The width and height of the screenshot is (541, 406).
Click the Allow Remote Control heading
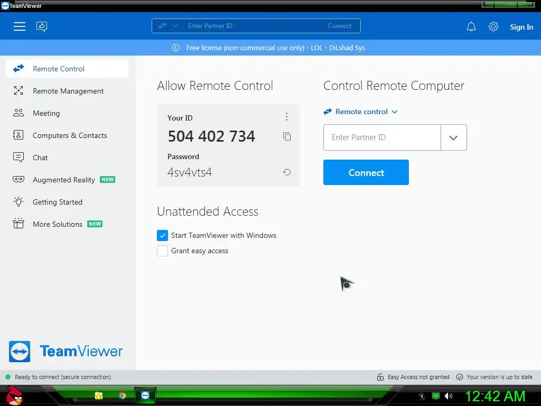pos(215,86)
